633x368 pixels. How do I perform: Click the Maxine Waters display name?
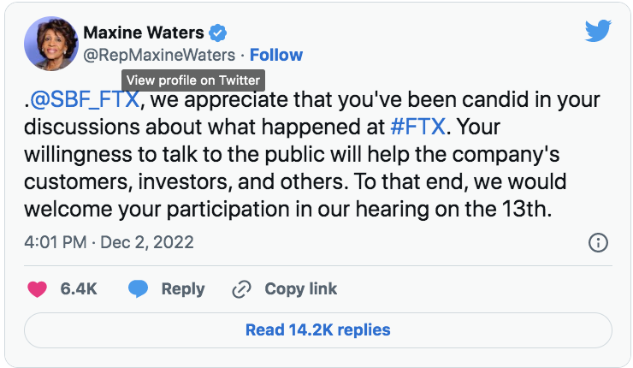144,33
